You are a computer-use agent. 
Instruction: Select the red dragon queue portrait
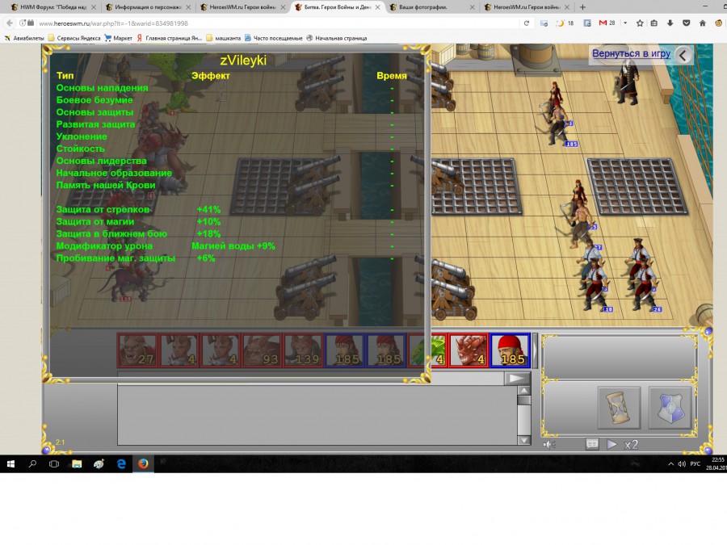coord(469,350)
